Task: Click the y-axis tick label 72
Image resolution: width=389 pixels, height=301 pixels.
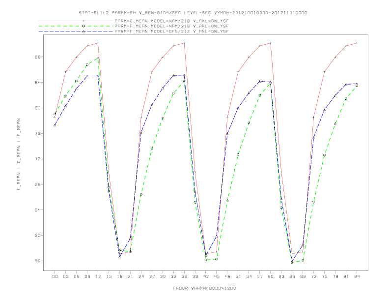Action: coord(37,159)
